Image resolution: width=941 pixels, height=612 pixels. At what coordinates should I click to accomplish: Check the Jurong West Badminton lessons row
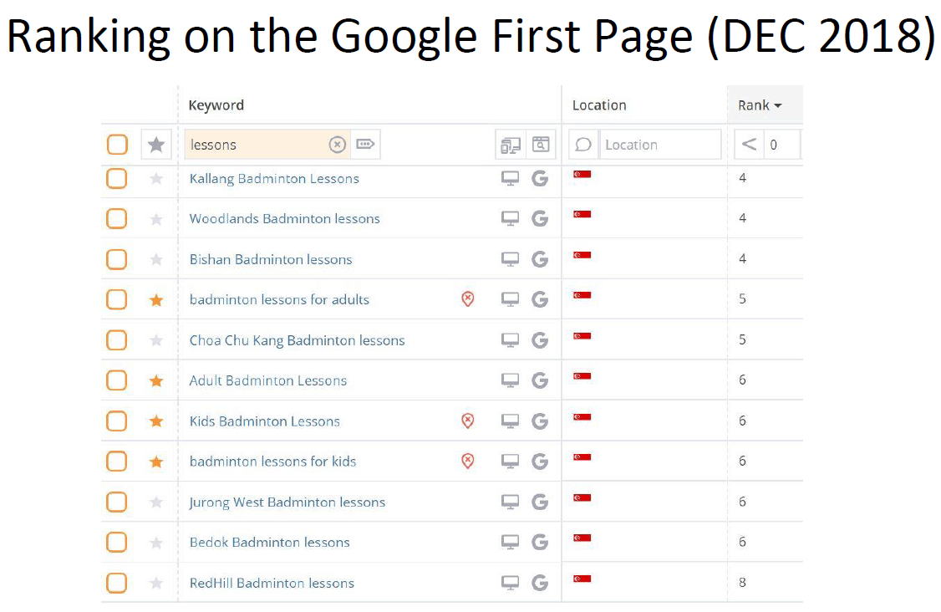[116, 502]
